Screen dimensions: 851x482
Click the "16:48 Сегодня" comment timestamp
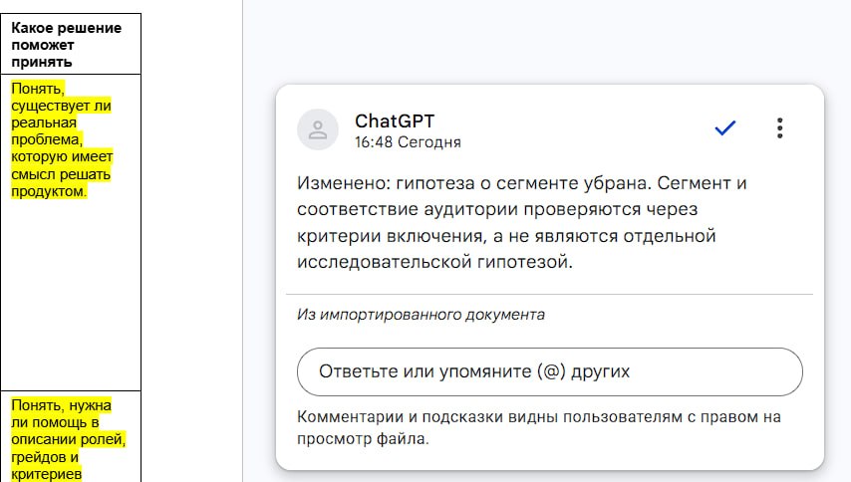click(x=408, y=142)
